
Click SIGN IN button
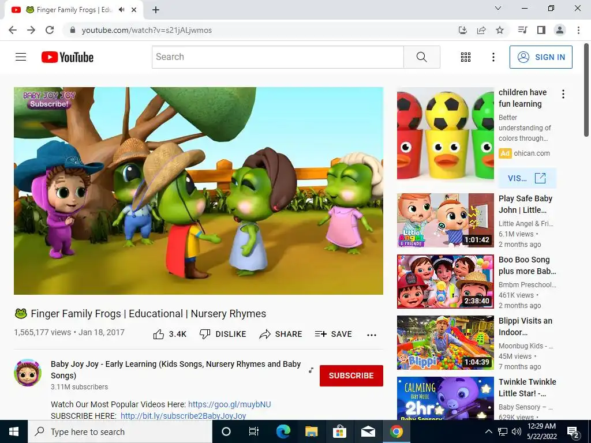[x=541, y=57]
